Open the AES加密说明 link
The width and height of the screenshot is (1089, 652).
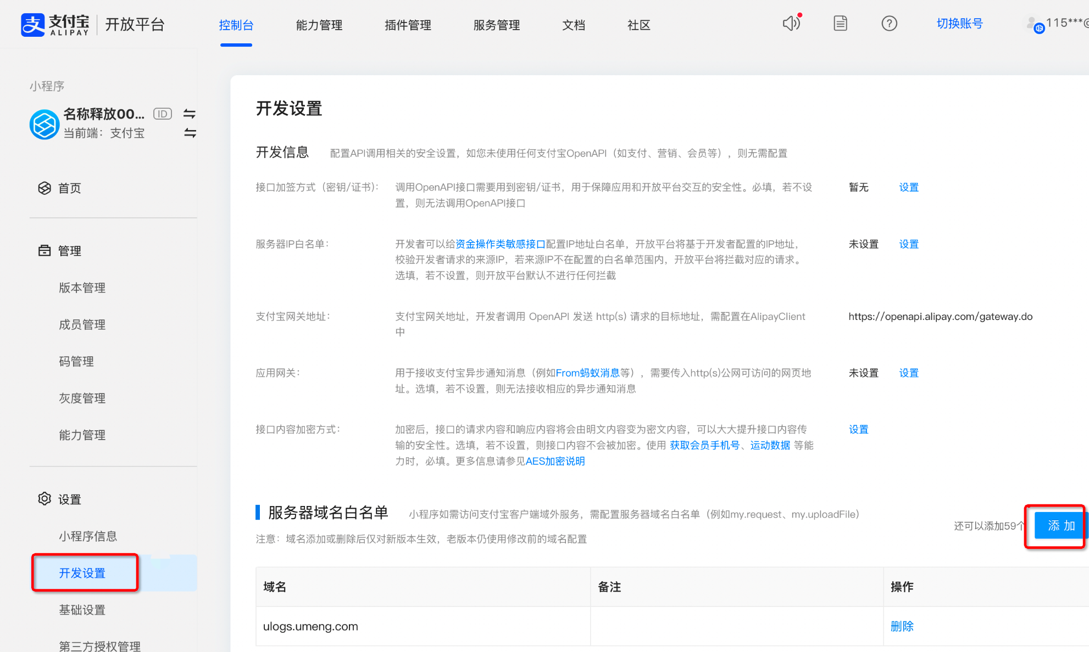[x=555, y=461]
